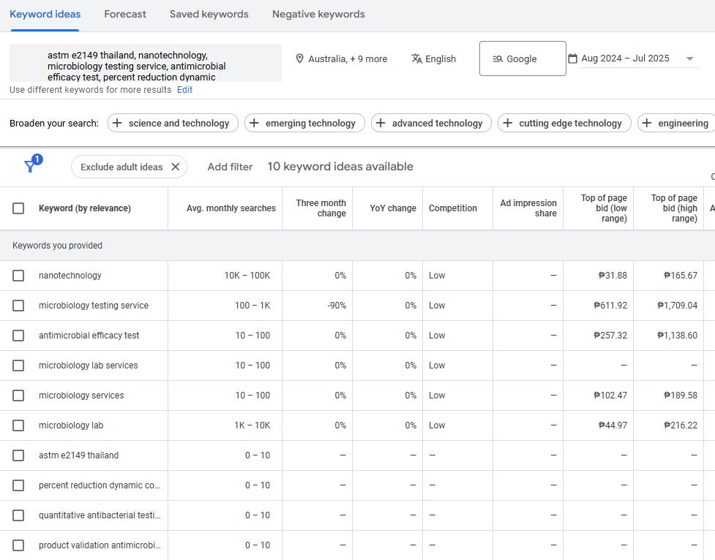Image resolution: width=715 pixels, height=560 pixels.
Task: Expand the date range dropdown arrow
Action: [x=689, y=59]
